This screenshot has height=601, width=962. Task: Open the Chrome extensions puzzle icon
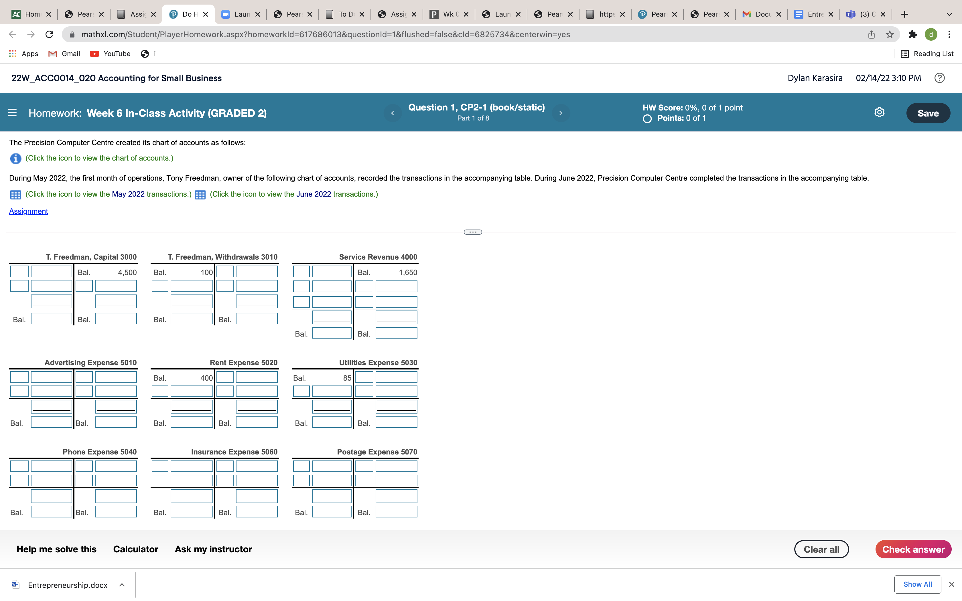click(912, 35)
